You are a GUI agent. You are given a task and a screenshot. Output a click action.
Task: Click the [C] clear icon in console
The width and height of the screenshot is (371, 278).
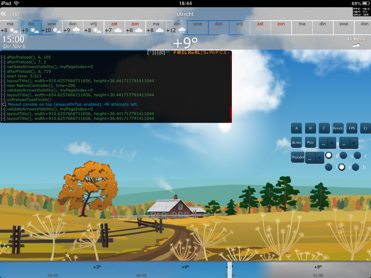pos(162,52)
